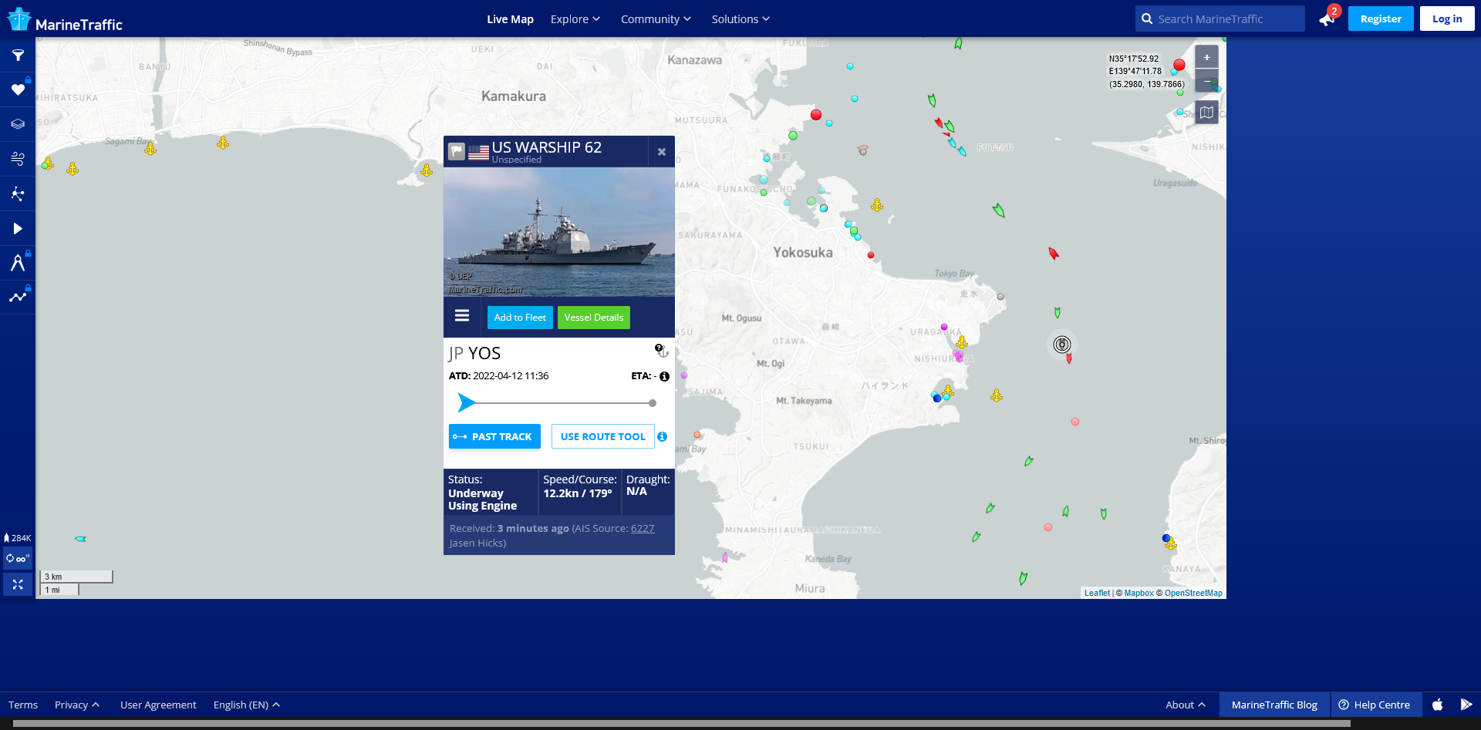Zoom out the map with minus
1481x730 pixels.
pyautogui.click(x=1207, y=81)
